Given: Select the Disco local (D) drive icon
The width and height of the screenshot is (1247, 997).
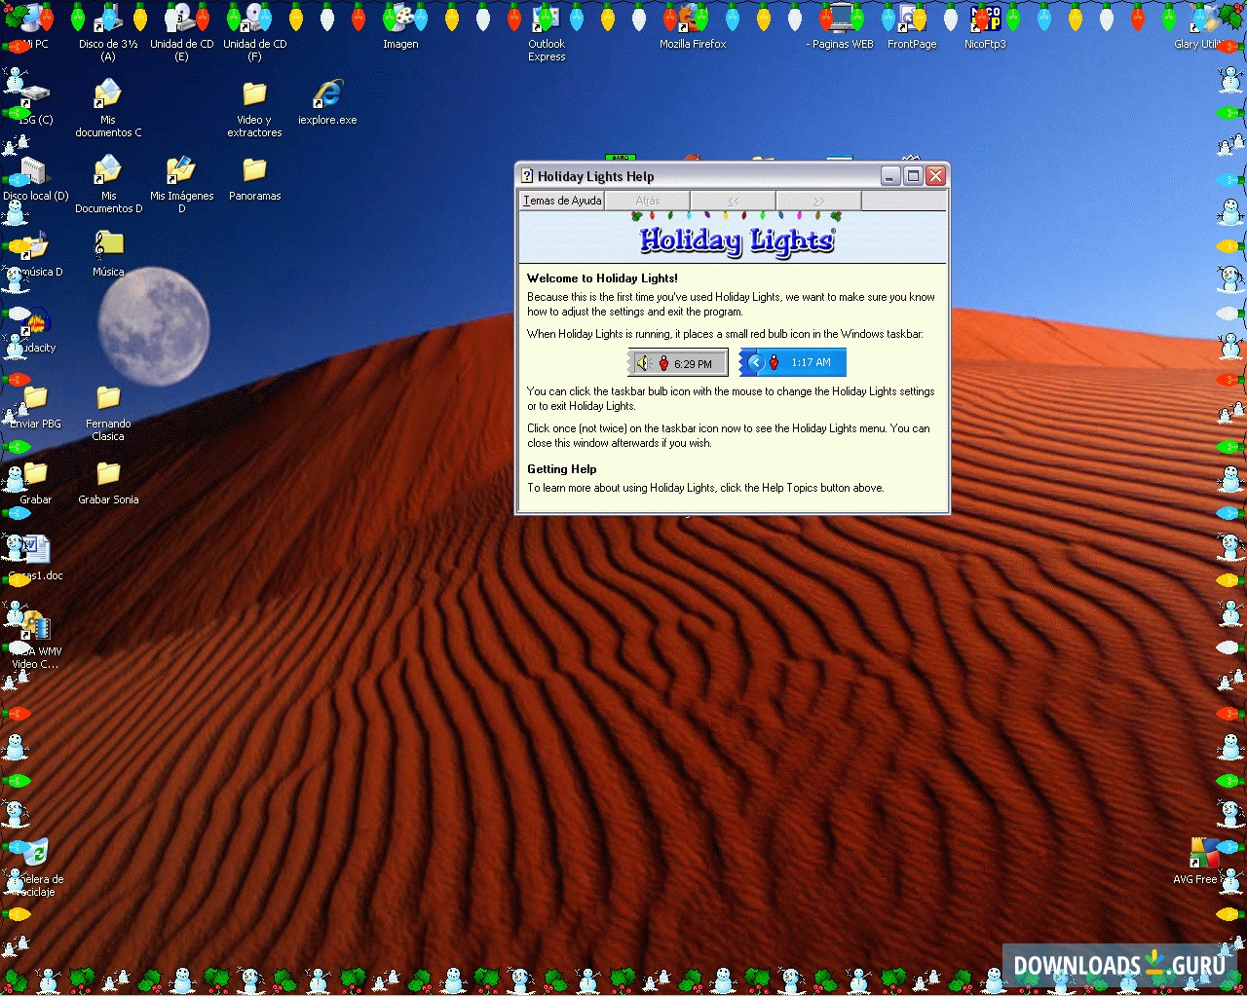Looking at the screenshot, I should pos(35,170).
